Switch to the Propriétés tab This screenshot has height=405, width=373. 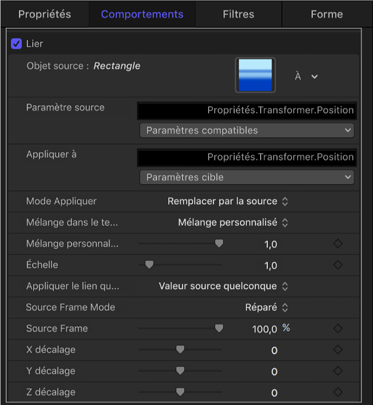pyautogui.click(x=44, y=14)
